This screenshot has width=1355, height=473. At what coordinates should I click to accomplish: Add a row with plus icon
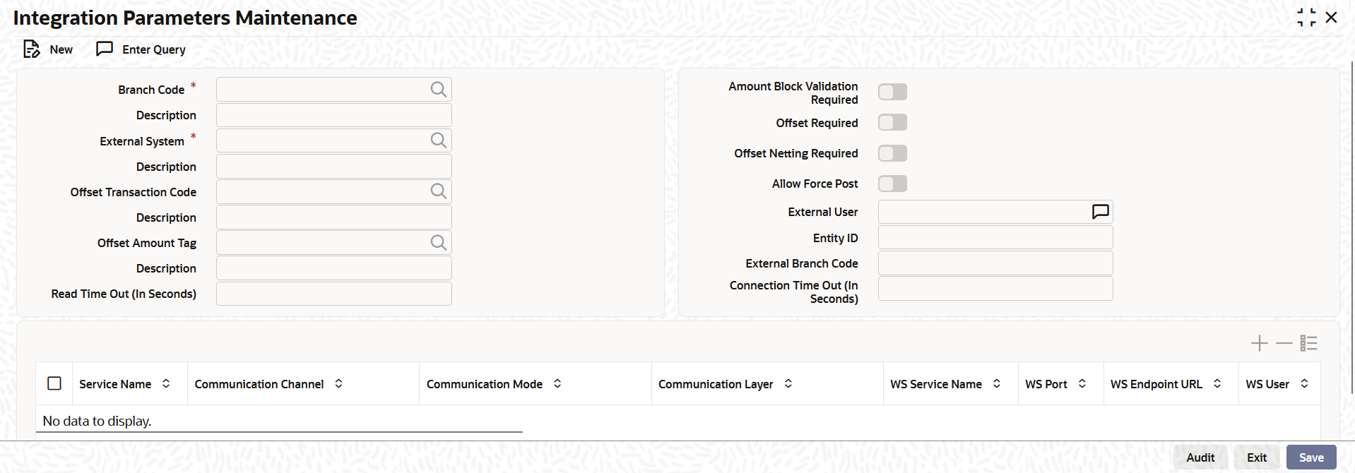[1259, 343]
